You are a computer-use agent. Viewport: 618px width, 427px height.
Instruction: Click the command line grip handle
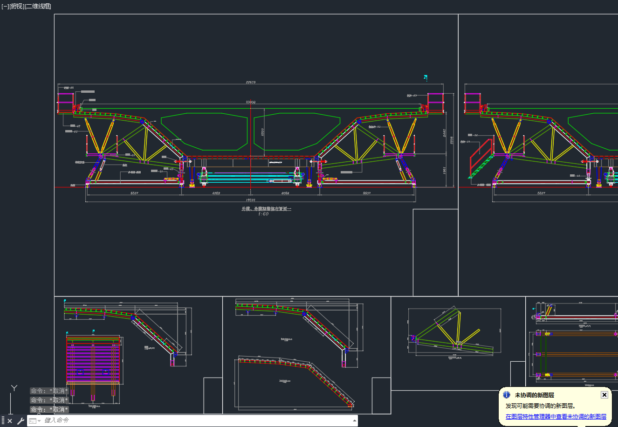click(3, 421)
